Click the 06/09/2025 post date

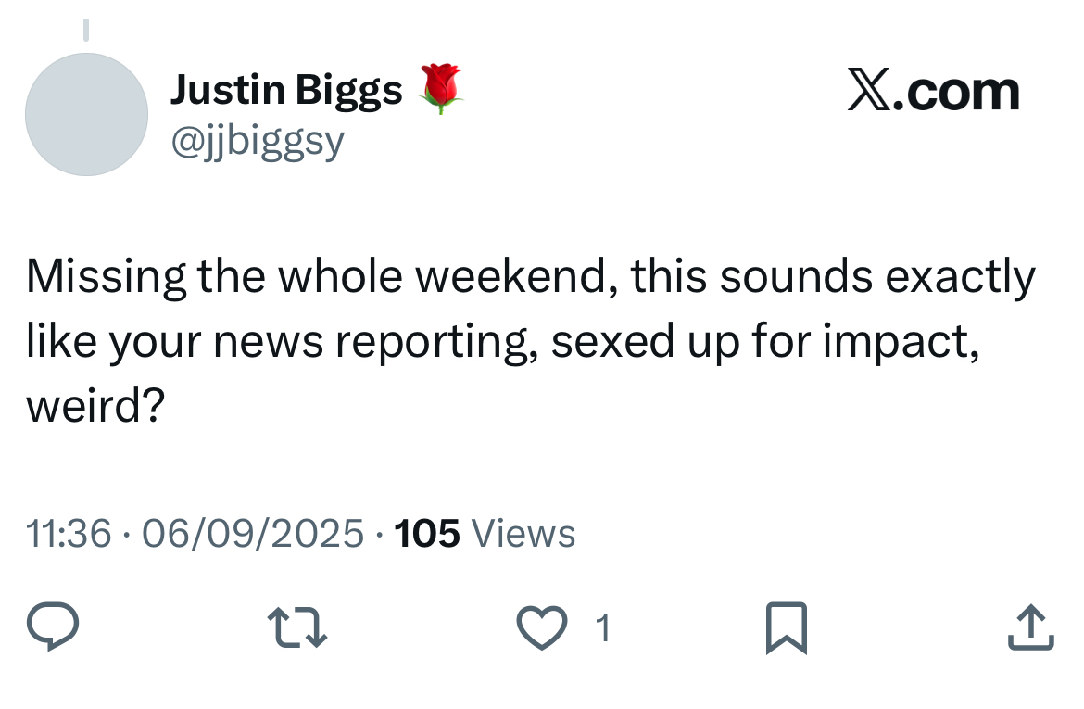tap(253, 534)
